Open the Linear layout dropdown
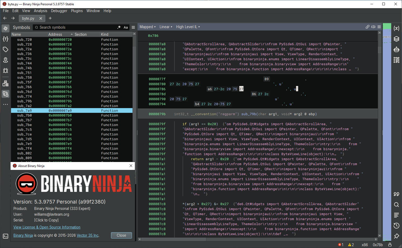 click(166, 27)
